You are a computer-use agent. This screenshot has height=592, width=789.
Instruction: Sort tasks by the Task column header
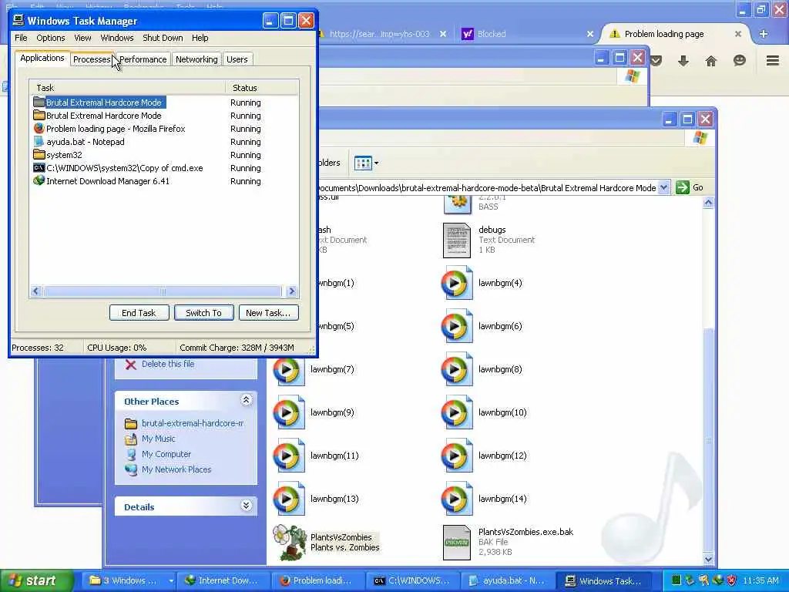coord(127,88)
